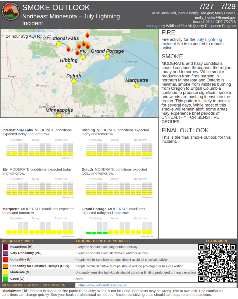Screen dimensions: 238x299
Task: Click the International Falls AQI bar chart
Action: (x=40, y=149)
